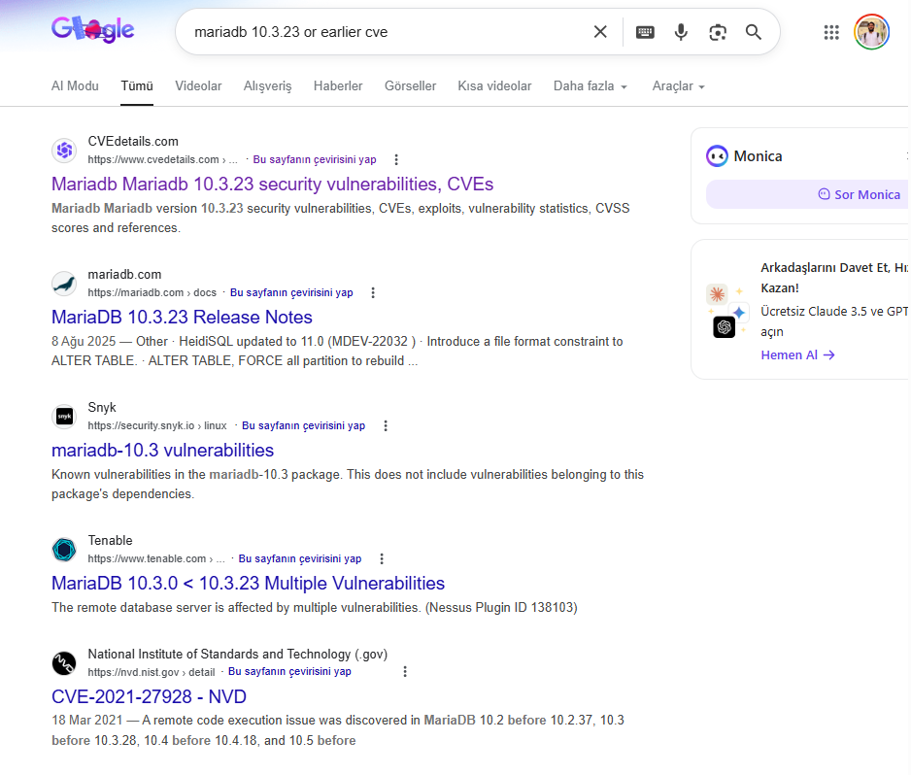This screenshot has height=775, width=911.
Task: Open more options for Snyk result
Action: click(386, 425)
